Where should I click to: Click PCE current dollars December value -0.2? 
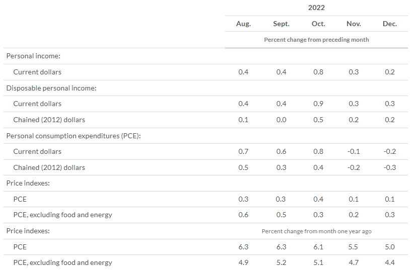click(x=389, y=151)
